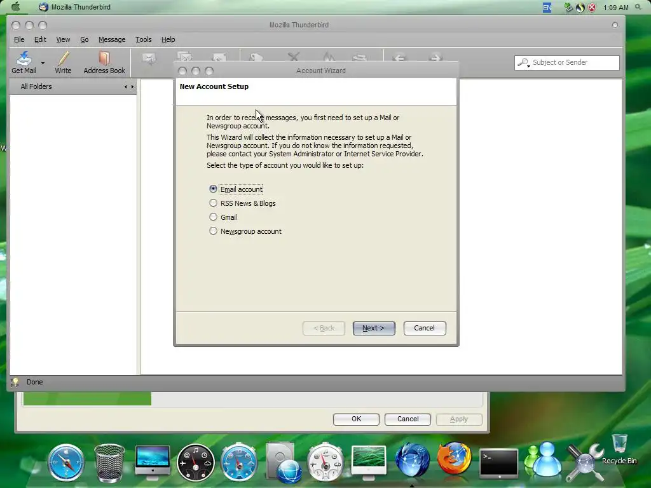Click the Done status bar text
The height and width of the screenshot is (488, 651).
35,382
